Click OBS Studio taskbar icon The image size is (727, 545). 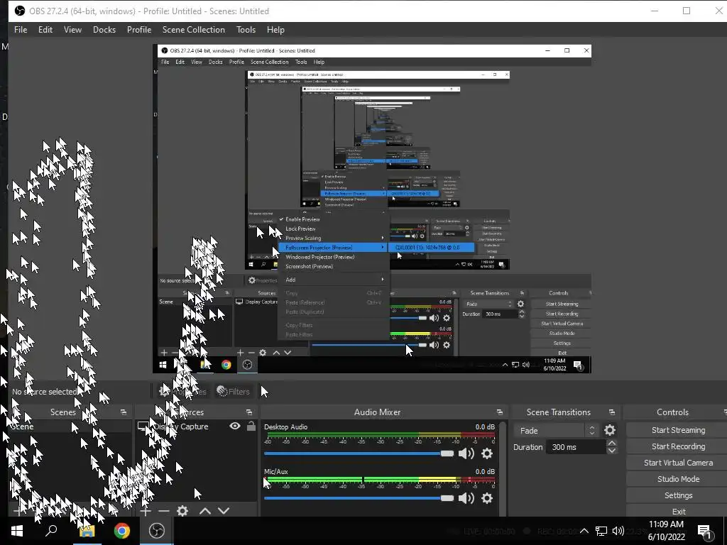click(157, 531)
